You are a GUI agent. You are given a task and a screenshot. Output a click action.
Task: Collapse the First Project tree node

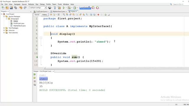click(x=2, y=14)
